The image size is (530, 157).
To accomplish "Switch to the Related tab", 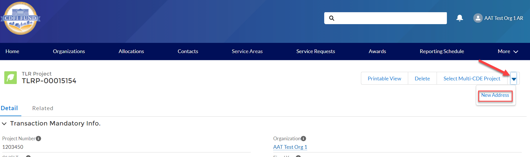I will pos(43,108).
